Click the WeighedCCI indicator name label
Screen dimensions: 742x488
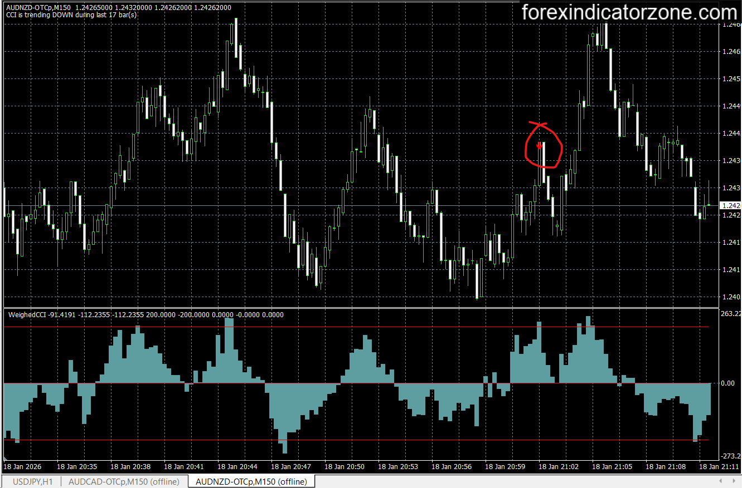click(26, 314)
